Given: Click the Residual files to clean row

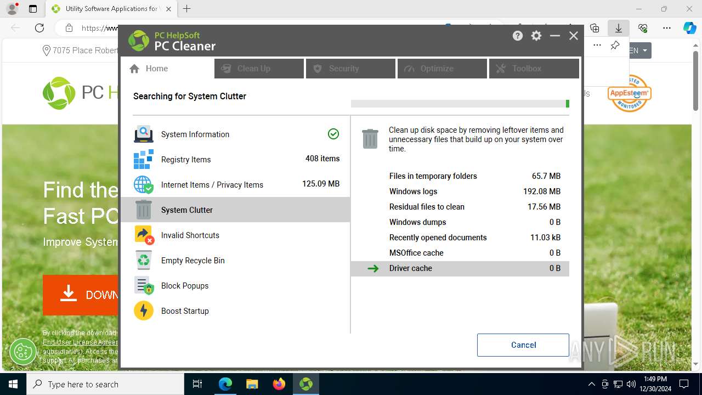Looking at the screenshot, I should click(x=460, y=207).
